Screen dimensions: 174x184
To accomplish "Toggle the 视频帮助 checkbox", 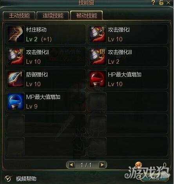I will [8, 178].
